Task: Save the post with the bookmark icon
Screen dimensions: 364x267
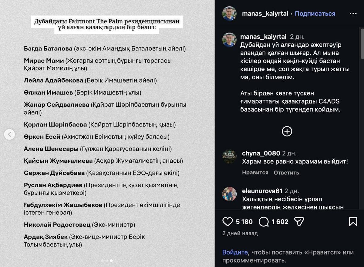Action: 353,222
